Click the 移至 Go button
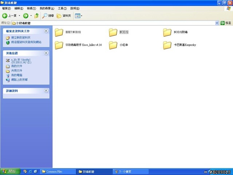The image size is (233, 175). click(226, 23)
